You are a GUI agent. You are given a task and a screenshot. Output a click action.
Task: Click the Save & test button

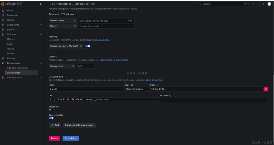tap(71, 138)
